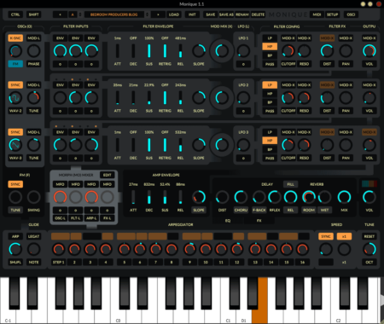Screen dimensions: 384x324
Task: Switch to the EQ tab
Action: pyautogui.click(x=228, y=221)
